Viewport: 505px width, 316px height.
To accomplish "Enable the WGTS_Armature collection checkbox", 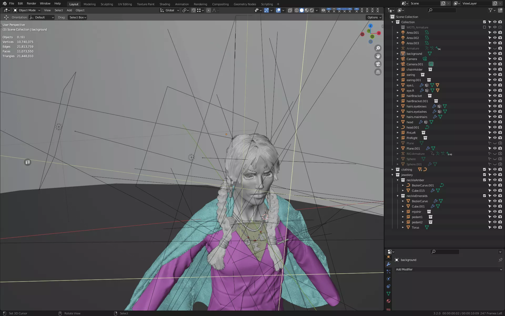I will click(484, 27).
